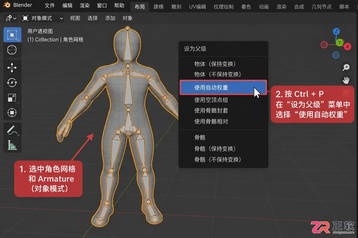Open the 文件 menu
Screen dimensions: 358x238
click(50, 6)
